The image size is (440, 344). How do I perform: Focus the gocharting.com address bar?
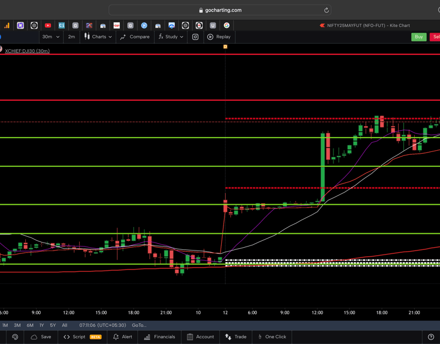[x=220, y=10]
